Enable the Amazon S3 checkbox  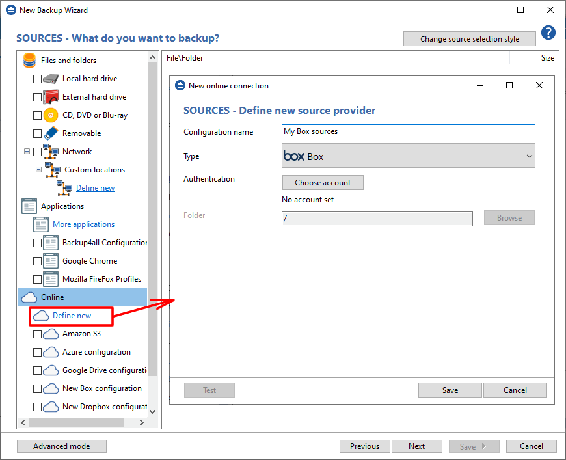point(37,334)
